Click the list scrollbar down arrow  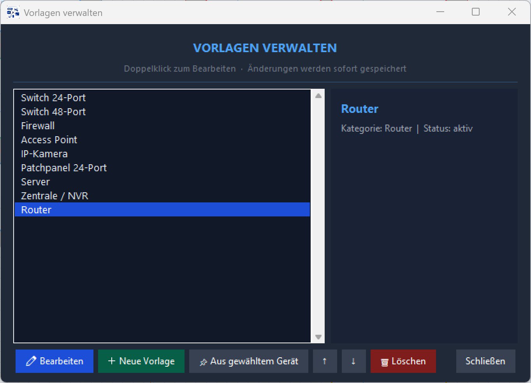318,337
